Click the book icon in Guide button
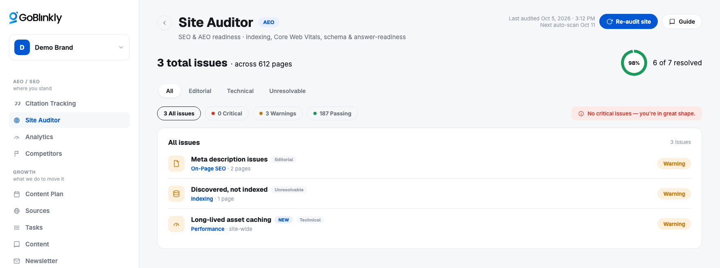The height and width of the screenshot is (268, 720). 672,22
